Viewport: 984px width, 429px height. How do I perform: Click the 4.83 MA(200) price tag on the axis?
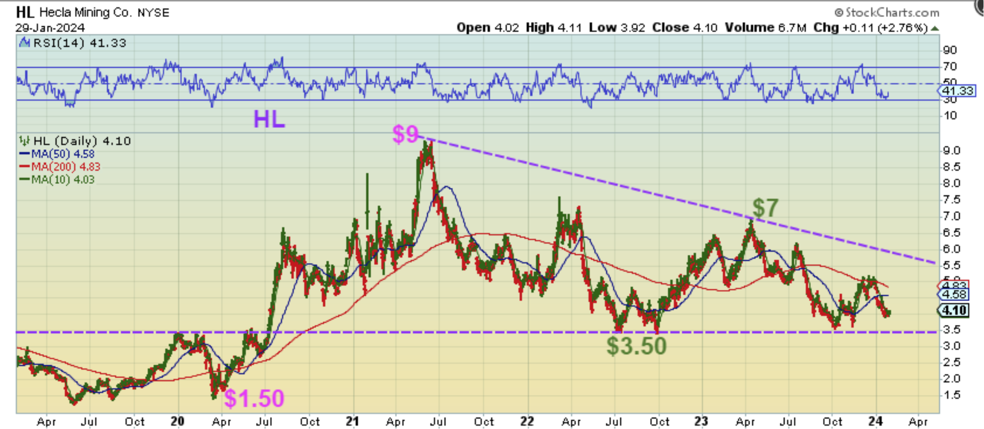pos(954,286)
